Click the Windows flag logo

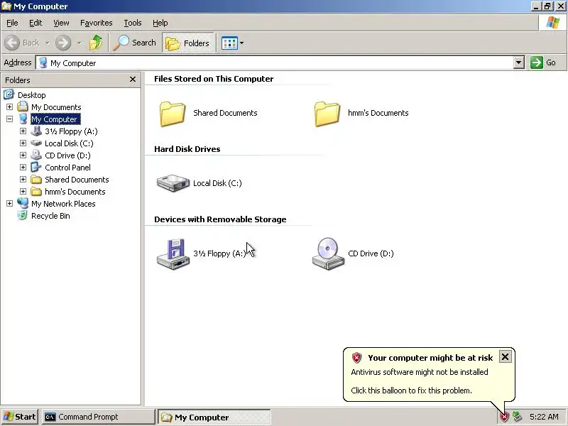[x=553, y=23]
